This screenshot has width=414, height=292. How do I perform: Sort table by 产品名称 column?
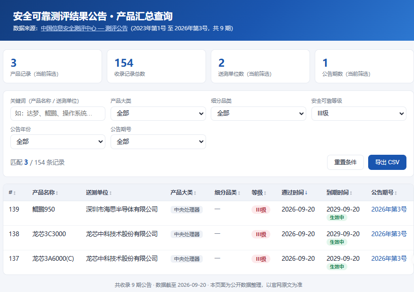[45, 193]
